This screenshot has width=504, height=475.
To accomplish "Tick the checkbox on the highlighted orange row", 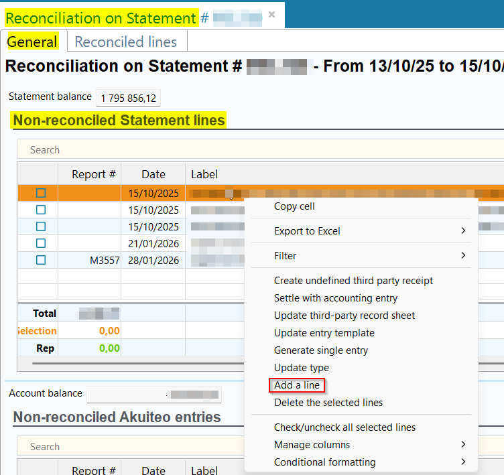I will point(41,193).
